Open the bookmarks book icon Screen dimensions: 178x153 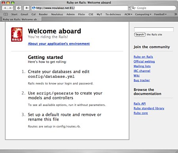[x=6, y=14]
